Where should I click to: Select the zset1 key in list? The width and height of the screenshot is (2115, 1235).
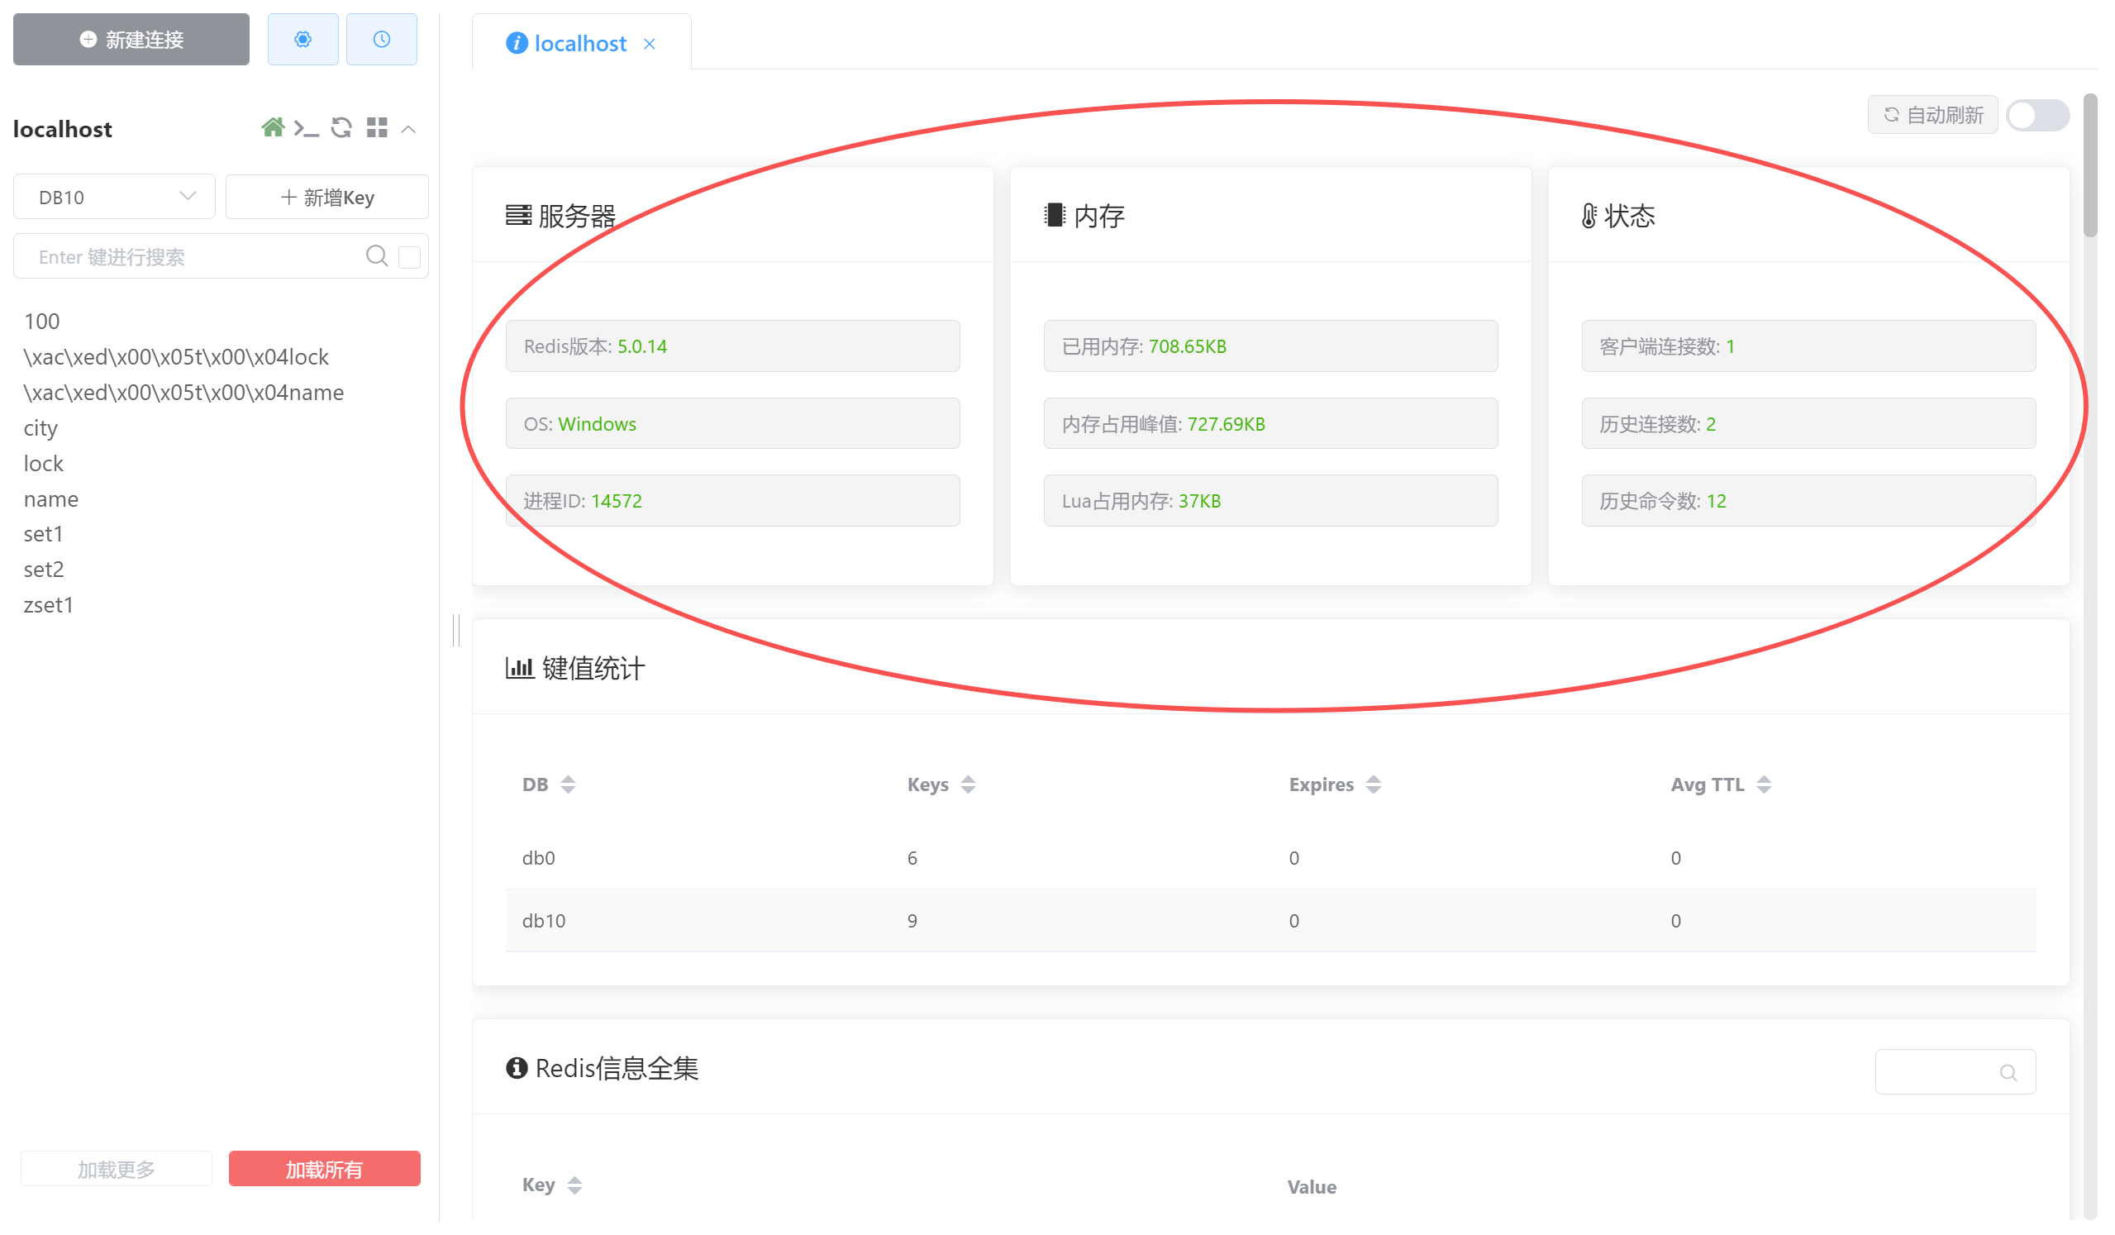49,605
